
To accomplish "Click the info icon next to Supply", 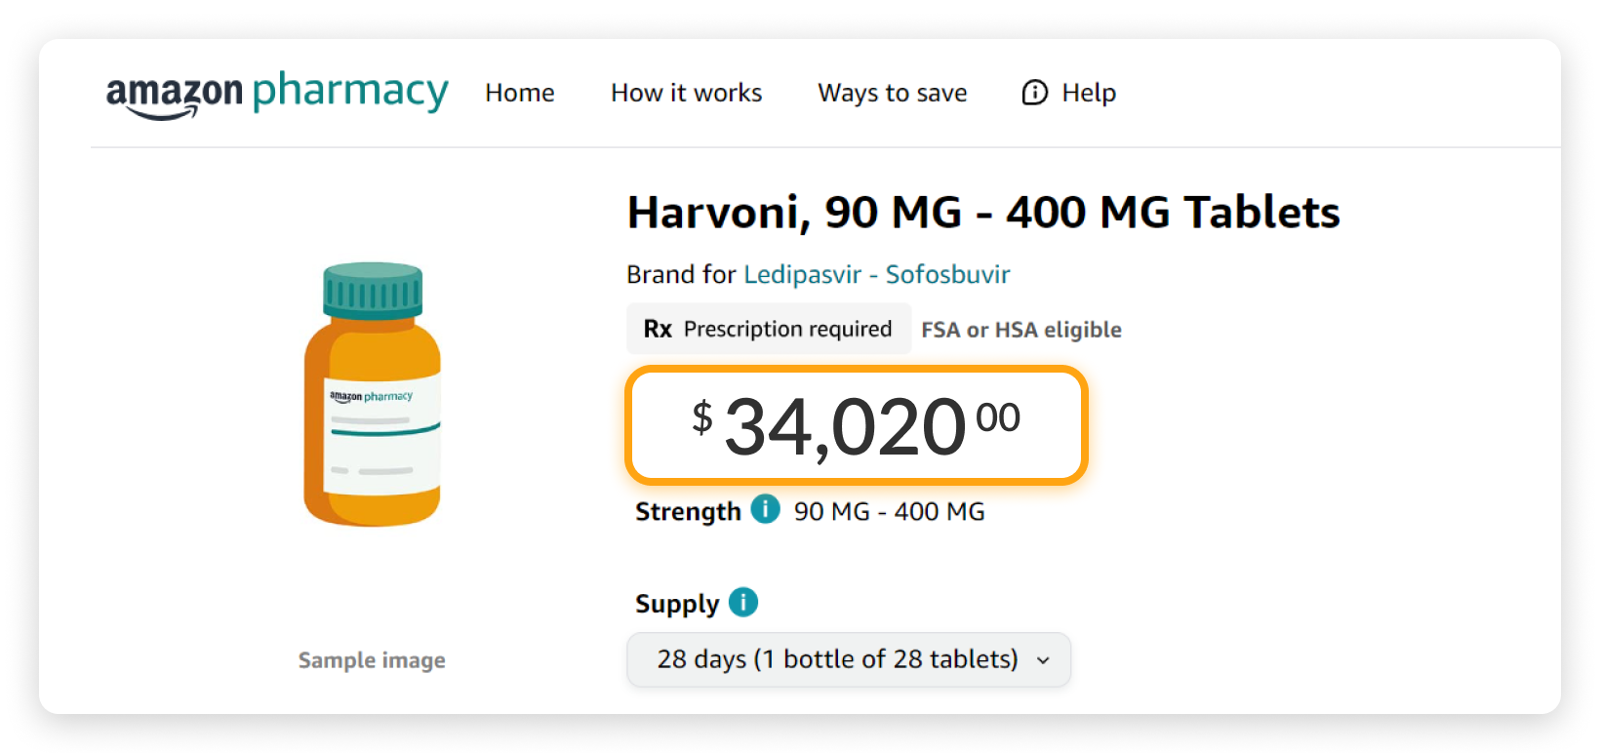I will tap(743, 602).
